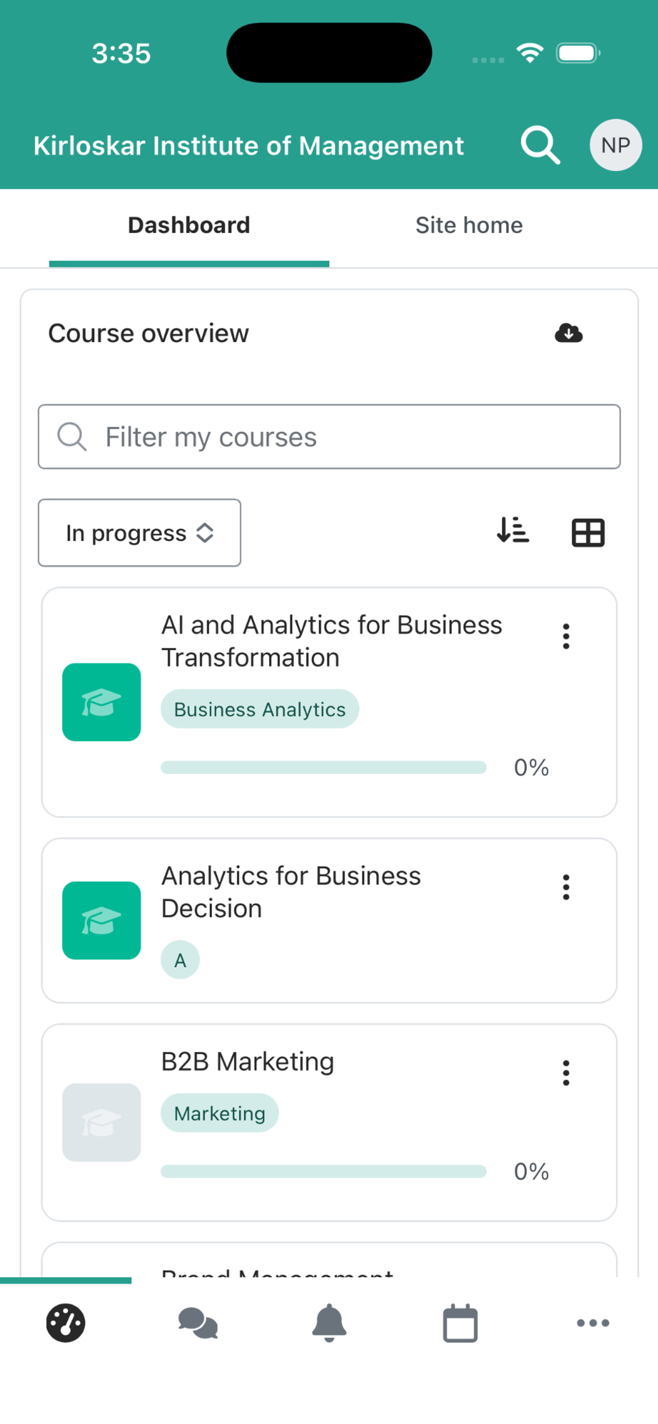Open the calendar icon in bottom bar
658x1424 pixels.
point(460,1323)
